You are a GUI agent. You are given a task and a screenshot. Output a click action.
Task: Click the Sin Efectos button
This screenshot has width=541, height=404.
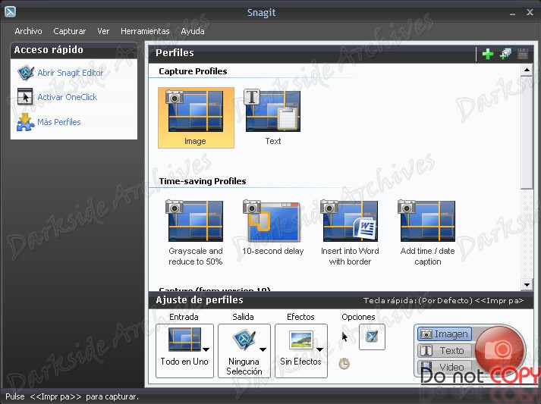pyautogui.click(x=301, y=351)
